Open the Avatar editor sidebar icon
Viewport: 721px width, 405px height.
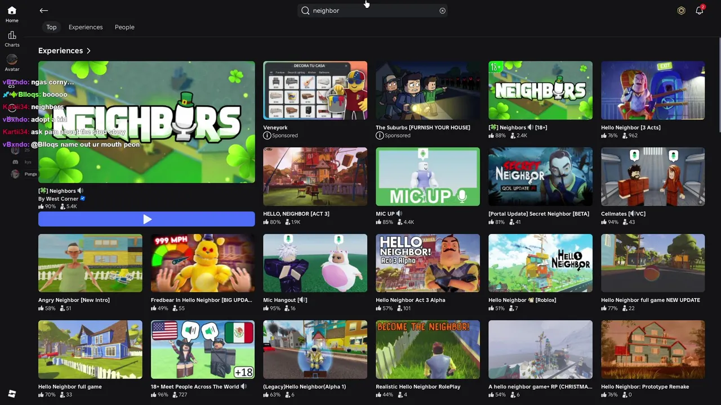click(12, 63)
